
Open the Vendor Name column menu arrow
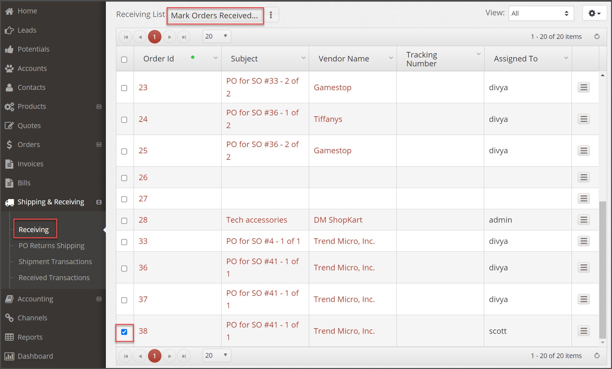tap(391, 58)
